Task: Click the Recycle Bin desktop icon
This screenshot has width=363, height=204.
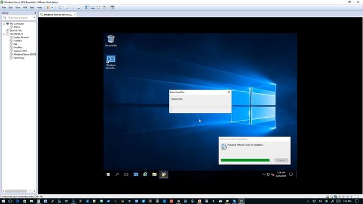Action: [111, 41]
